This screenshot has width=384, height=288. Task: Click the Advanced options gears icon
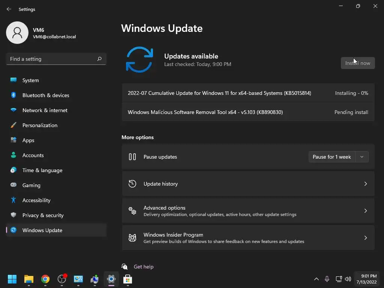tap(132, 211)
